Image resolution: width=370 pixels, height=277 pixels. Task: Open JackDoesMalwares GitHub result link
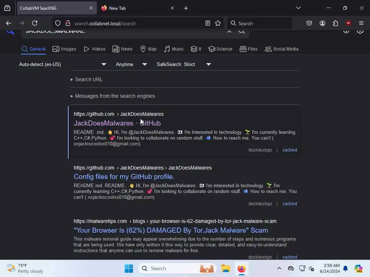pos(117,123)
